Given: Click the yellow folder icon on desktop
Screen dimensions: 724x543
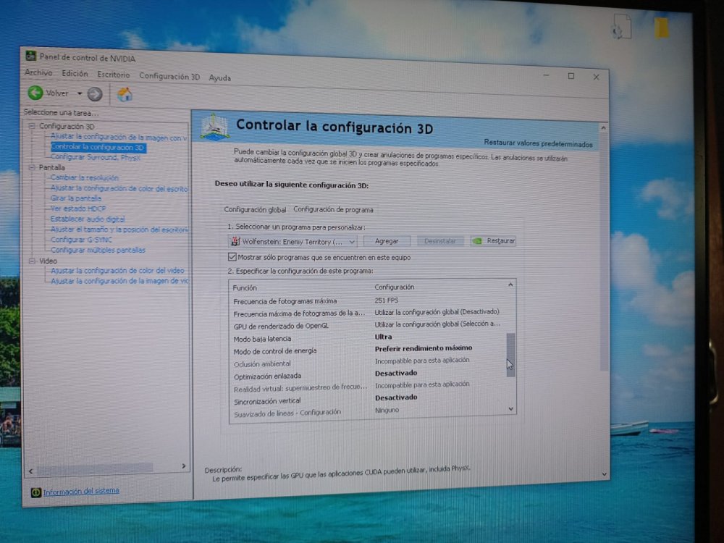Looking at the screenshot, I should [x=661, y=28].
